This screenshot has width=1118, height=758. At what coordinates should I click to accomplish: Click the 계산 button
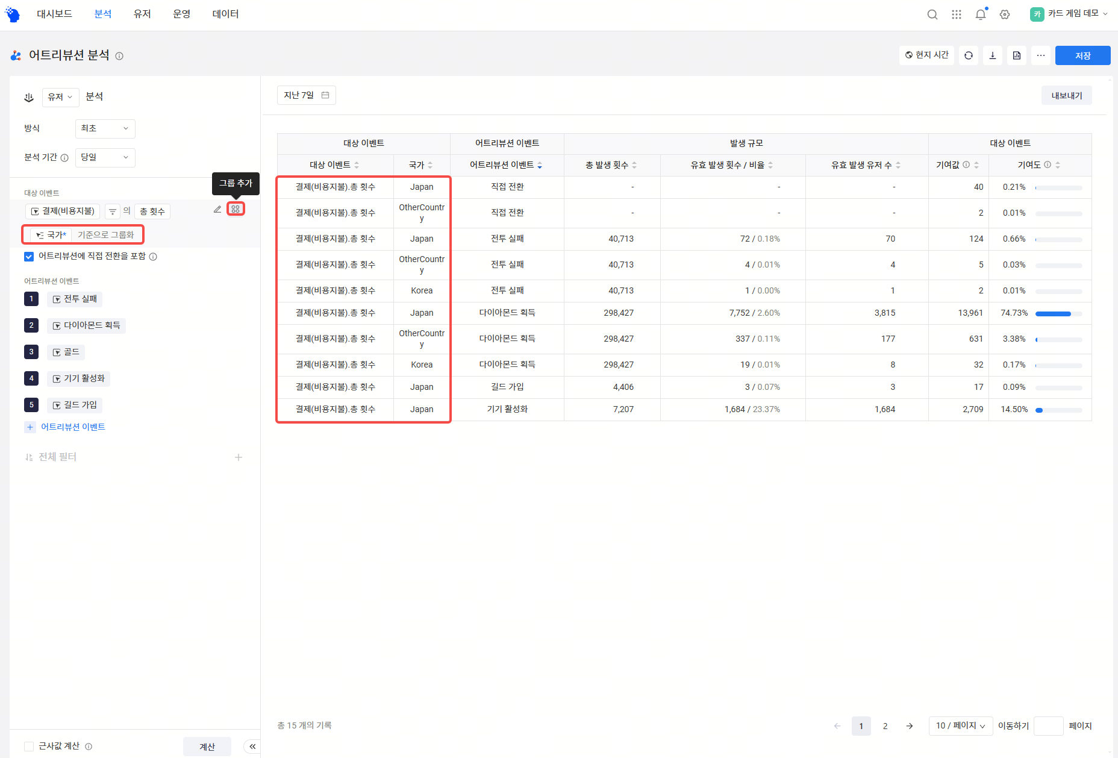[x=207, y=747]
